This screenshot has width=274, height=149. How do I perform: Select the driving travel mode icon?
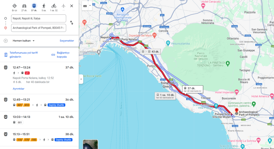(24, 6)
